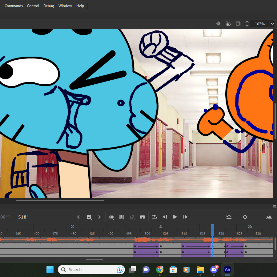The height and width of the screenshot is (277, 277).
Task: Click the Insert classic tween icon
Action: pos(143,217)
